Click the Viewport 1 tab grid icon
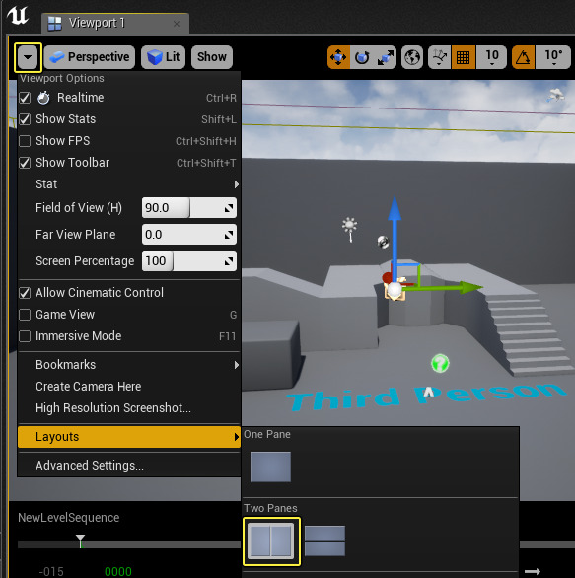Image resolution: width=575 pixels, height=578 pixels. click(x=55, y=24)
